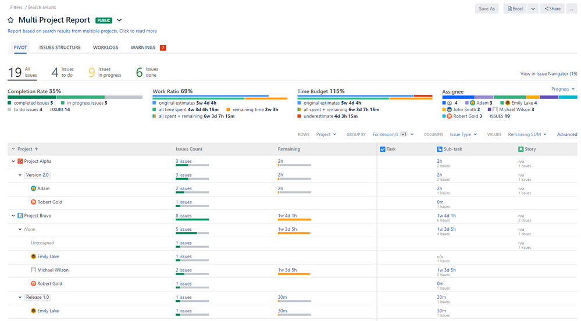Click the Project Alpha project icon

click(20, 161)
